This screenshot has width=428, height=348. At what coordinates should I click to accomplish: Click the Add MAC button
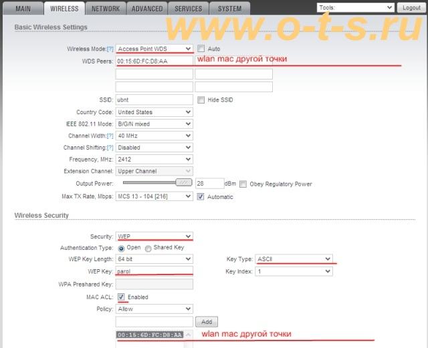[207, 322]
